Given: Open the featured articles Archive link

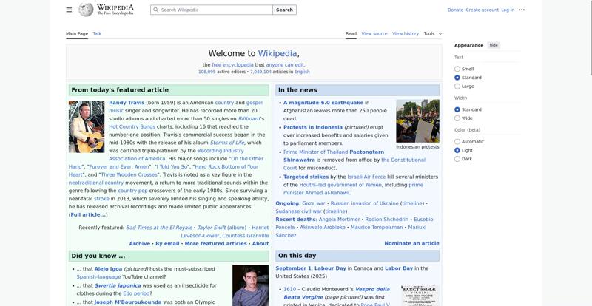Looking at the screenshot, I should [139, 244].
